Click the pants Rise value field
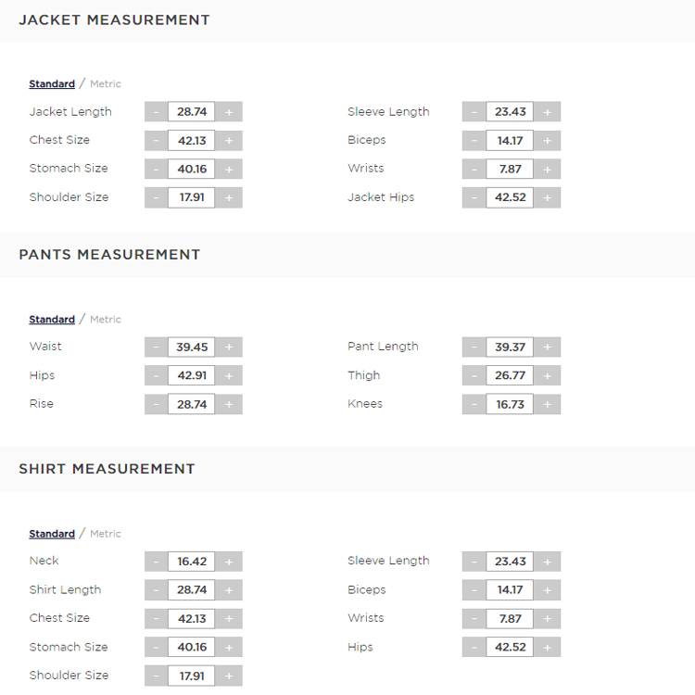This screenshot has height=695, width=695. coord(192,404)
